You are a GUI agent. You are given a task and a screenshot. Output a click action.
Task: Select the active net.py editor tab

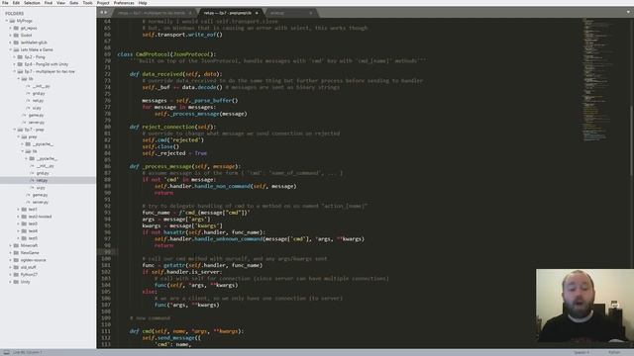pos(230,13)
